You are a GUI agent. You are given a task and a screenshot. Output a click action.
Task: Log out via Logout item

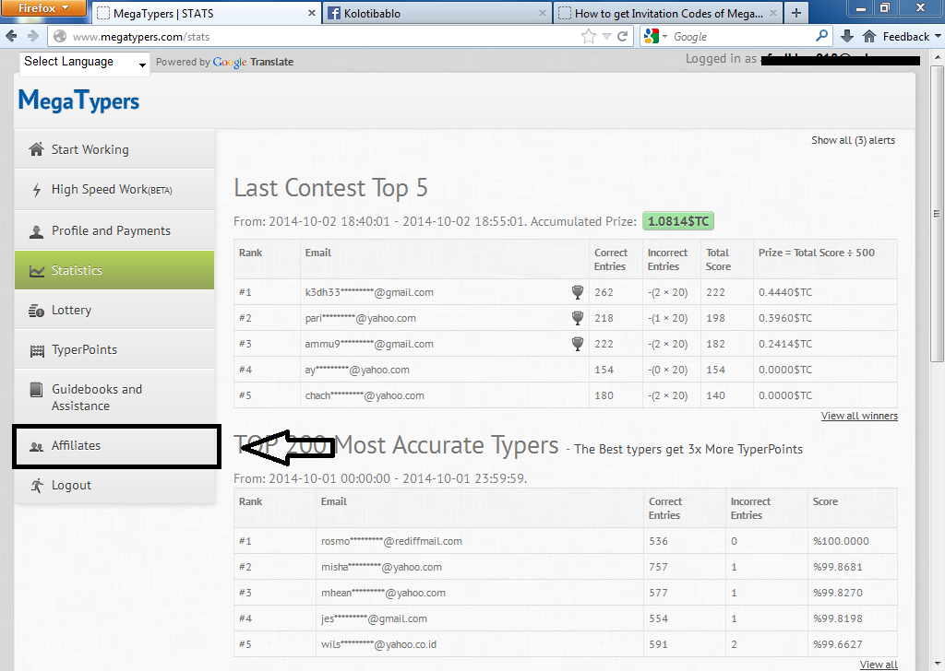[x=114, y=485]
